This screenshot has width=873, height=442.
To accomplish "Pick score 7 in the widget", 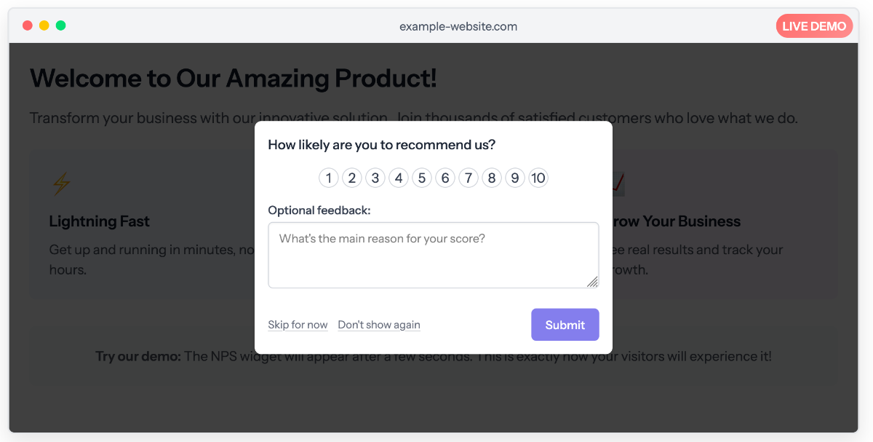I will pyautogui.click(x=469, y=178).
